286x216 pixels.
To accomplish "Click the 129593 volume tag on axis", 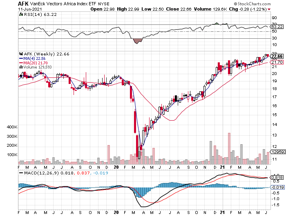I will point(278,152).
